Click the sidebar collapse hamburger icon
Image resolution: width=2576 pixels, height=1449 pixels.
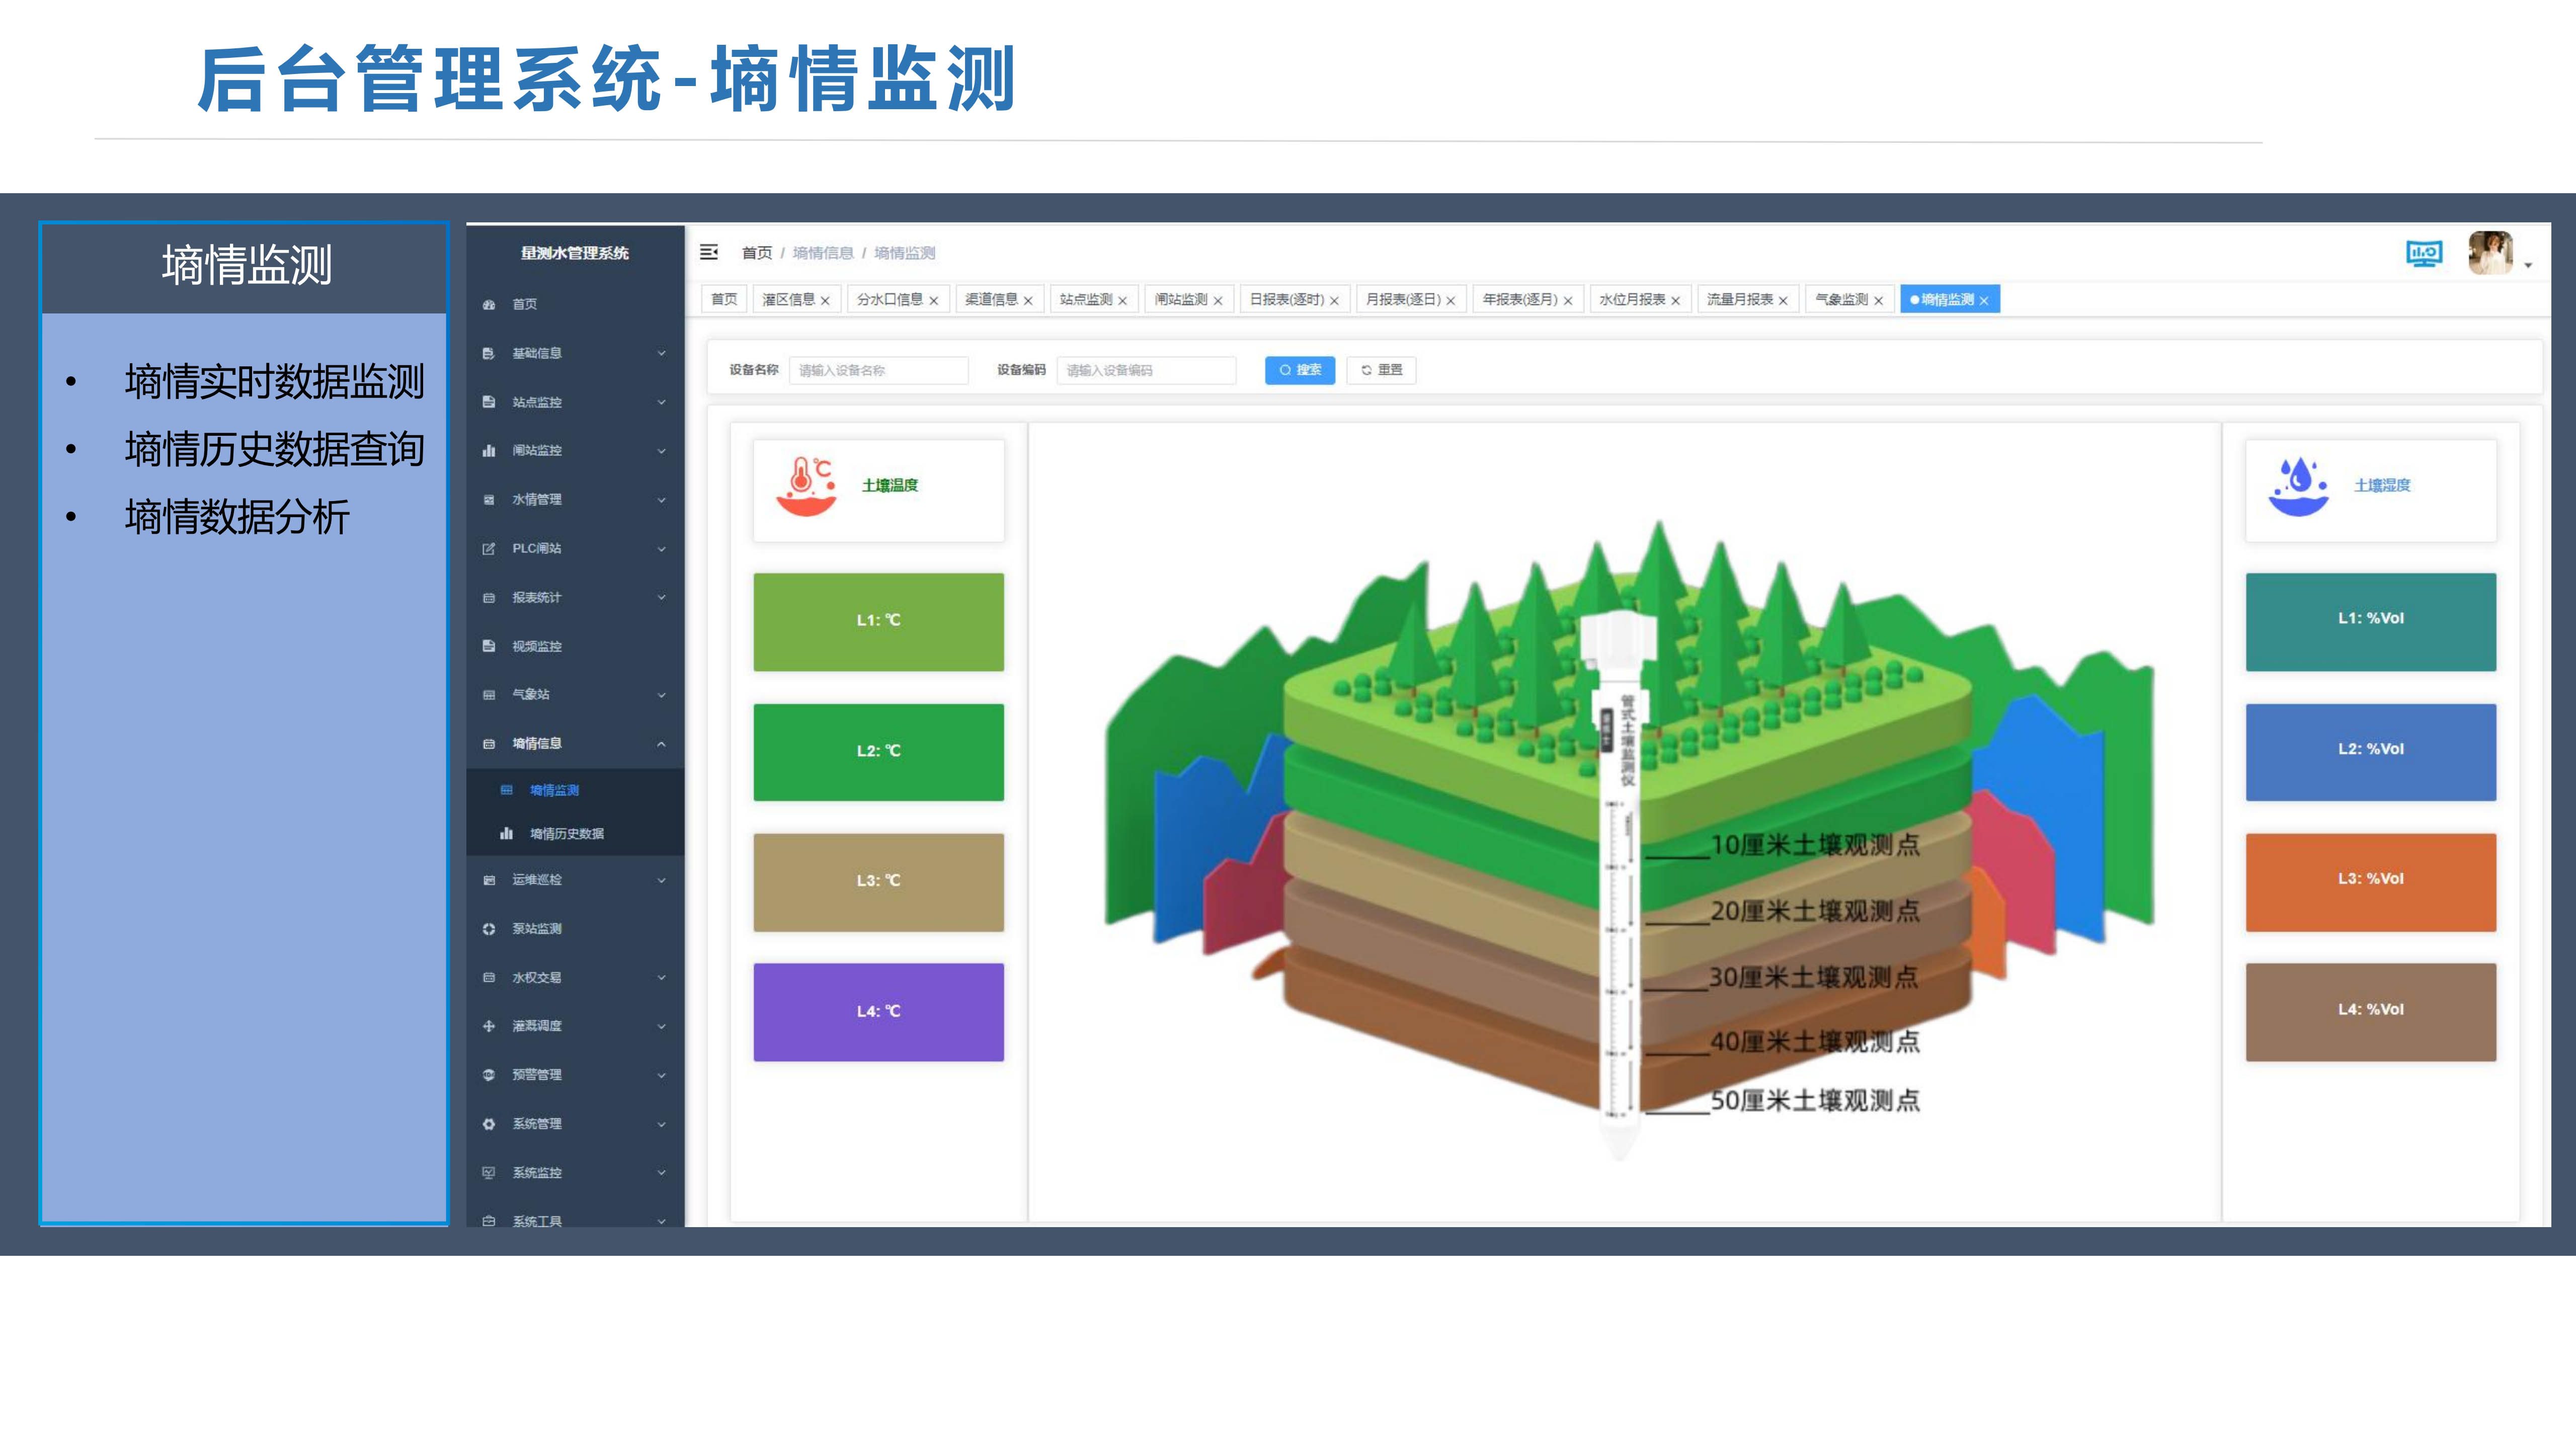709,252
